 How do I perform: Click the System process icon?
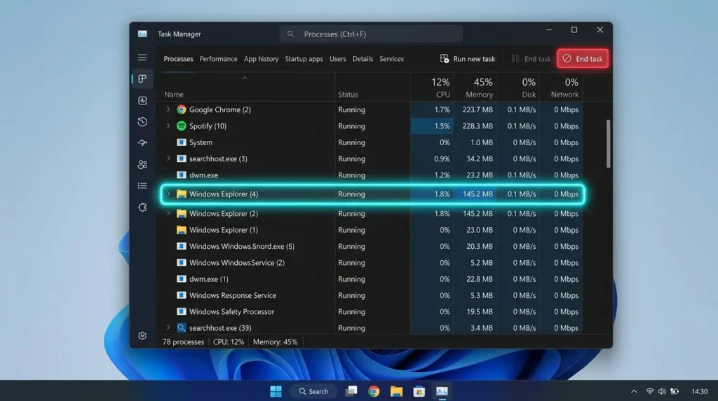click(182, 142)
